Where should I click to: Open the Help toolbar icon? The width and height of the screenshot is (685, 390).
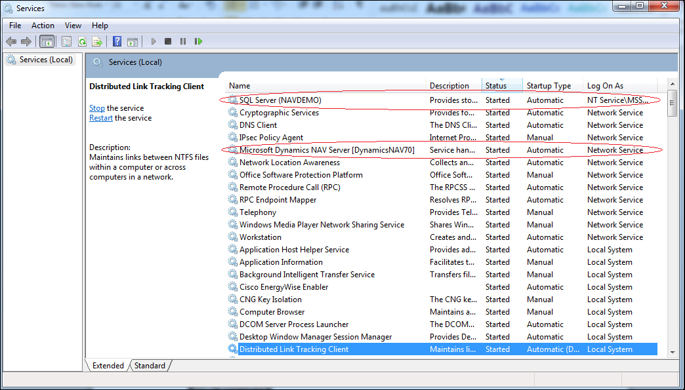click(117, 41)
